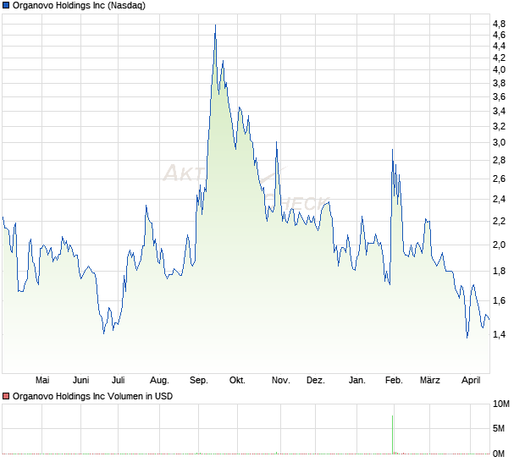
Task: Click the 'Juni' month label
Action: click(x=81, y=380)
